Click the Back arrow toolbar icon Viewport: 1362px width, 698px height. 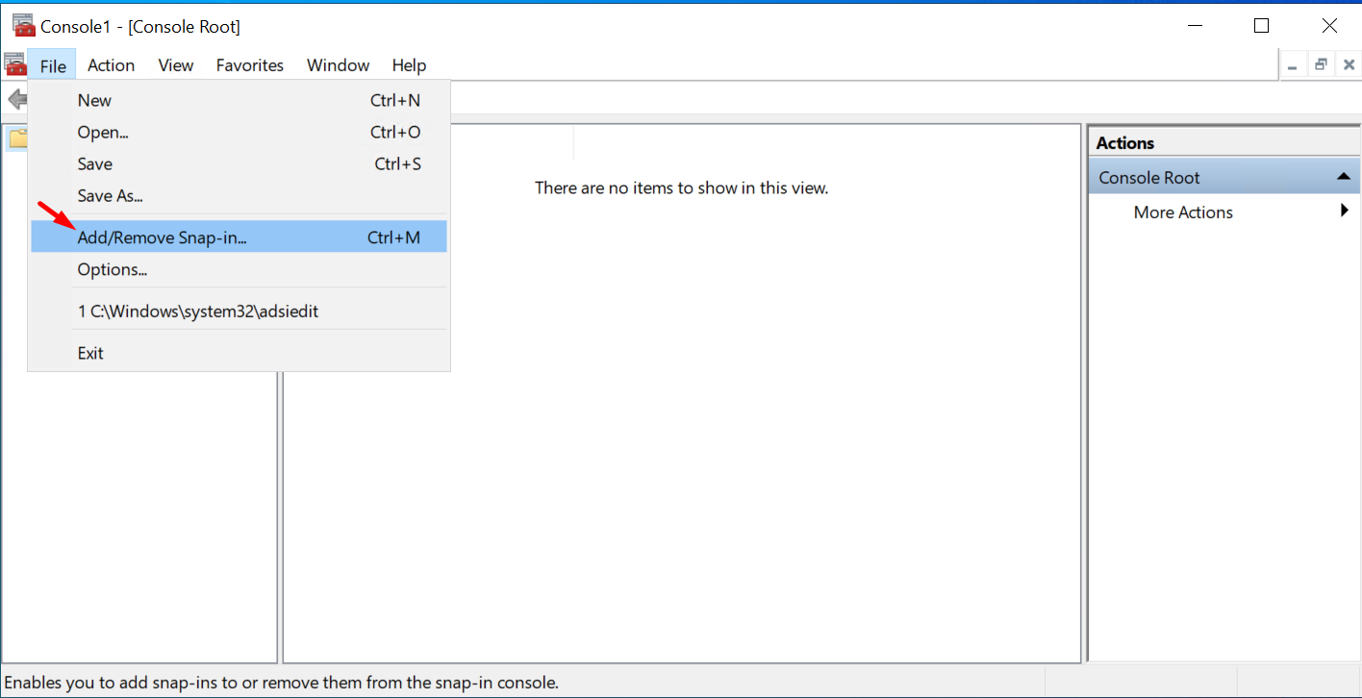pos(16,99)
